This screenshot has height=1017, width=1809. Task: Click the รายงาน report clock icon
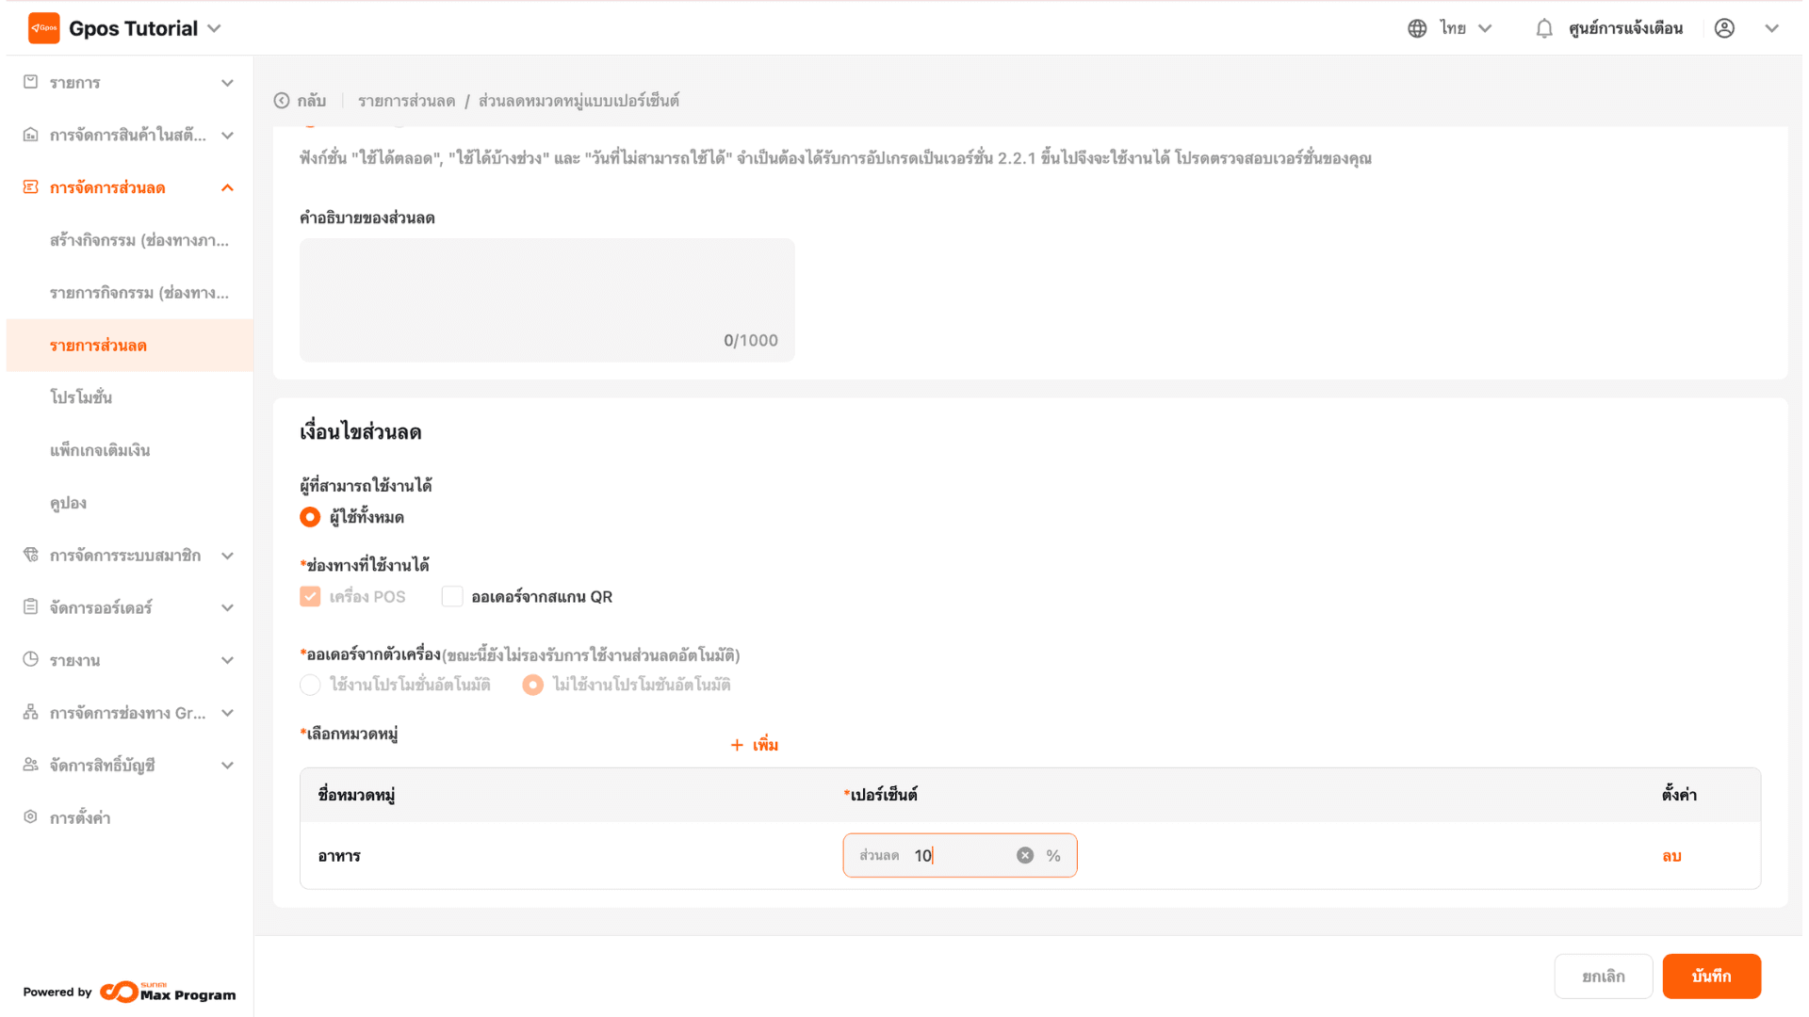click(x=31, y=660)
